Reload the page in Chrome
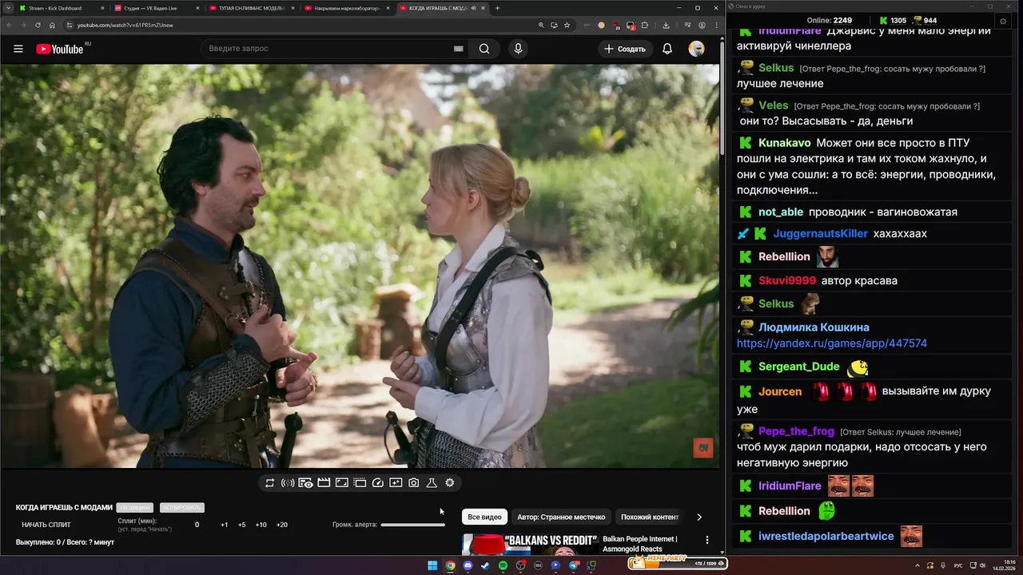Image resolution: width=1023 pixels, height=575 pixels. point(38,25)
